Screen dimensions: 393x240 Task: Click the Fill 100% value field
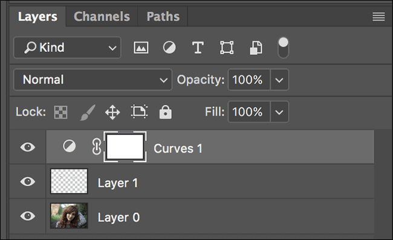pyautogui.click(x=249, y=112)
